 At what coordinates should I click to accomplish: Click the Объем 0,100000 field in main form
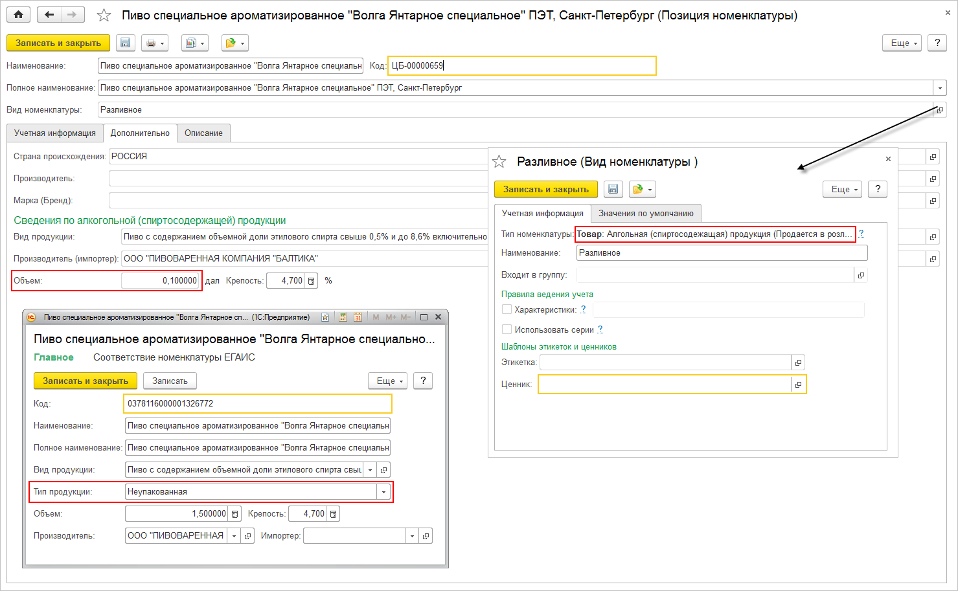(x=160, y=281)
